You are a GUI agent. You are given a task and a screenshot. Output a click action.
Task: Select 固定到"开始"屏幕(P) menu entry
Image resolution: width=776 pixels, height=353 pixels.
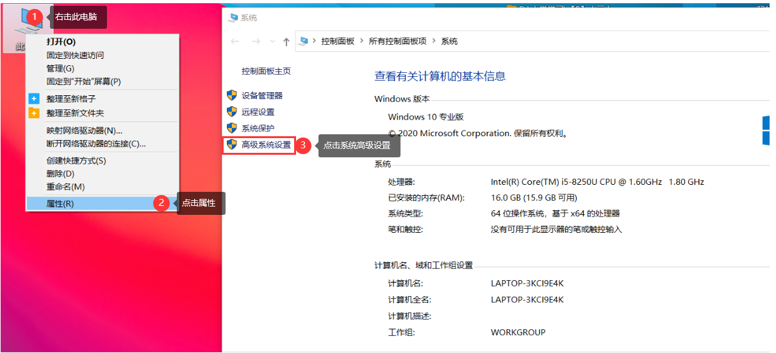[x=102, y=81]
